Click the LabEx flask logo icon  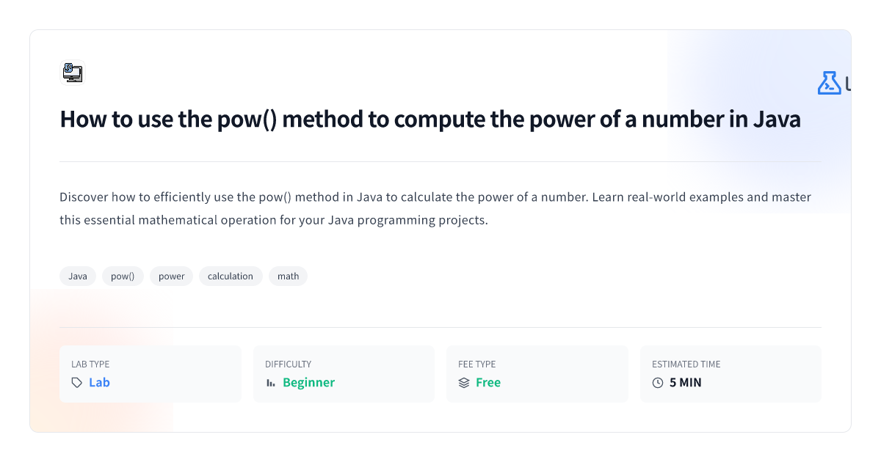click(829, 83)
